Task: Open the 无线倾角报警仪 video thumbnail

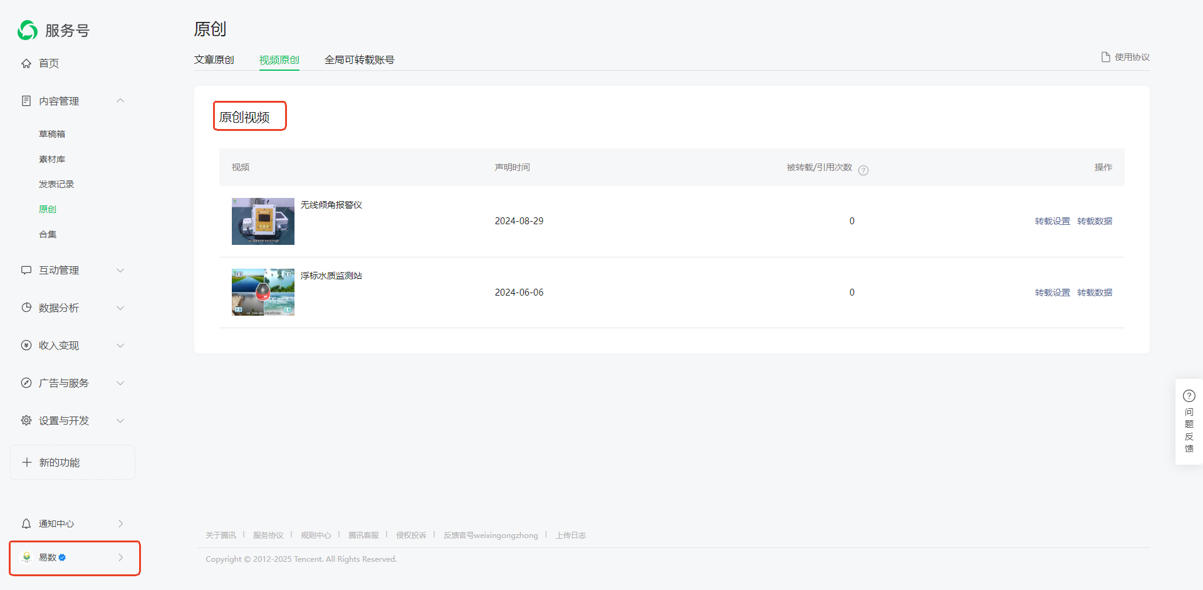Action: [263, 221]
